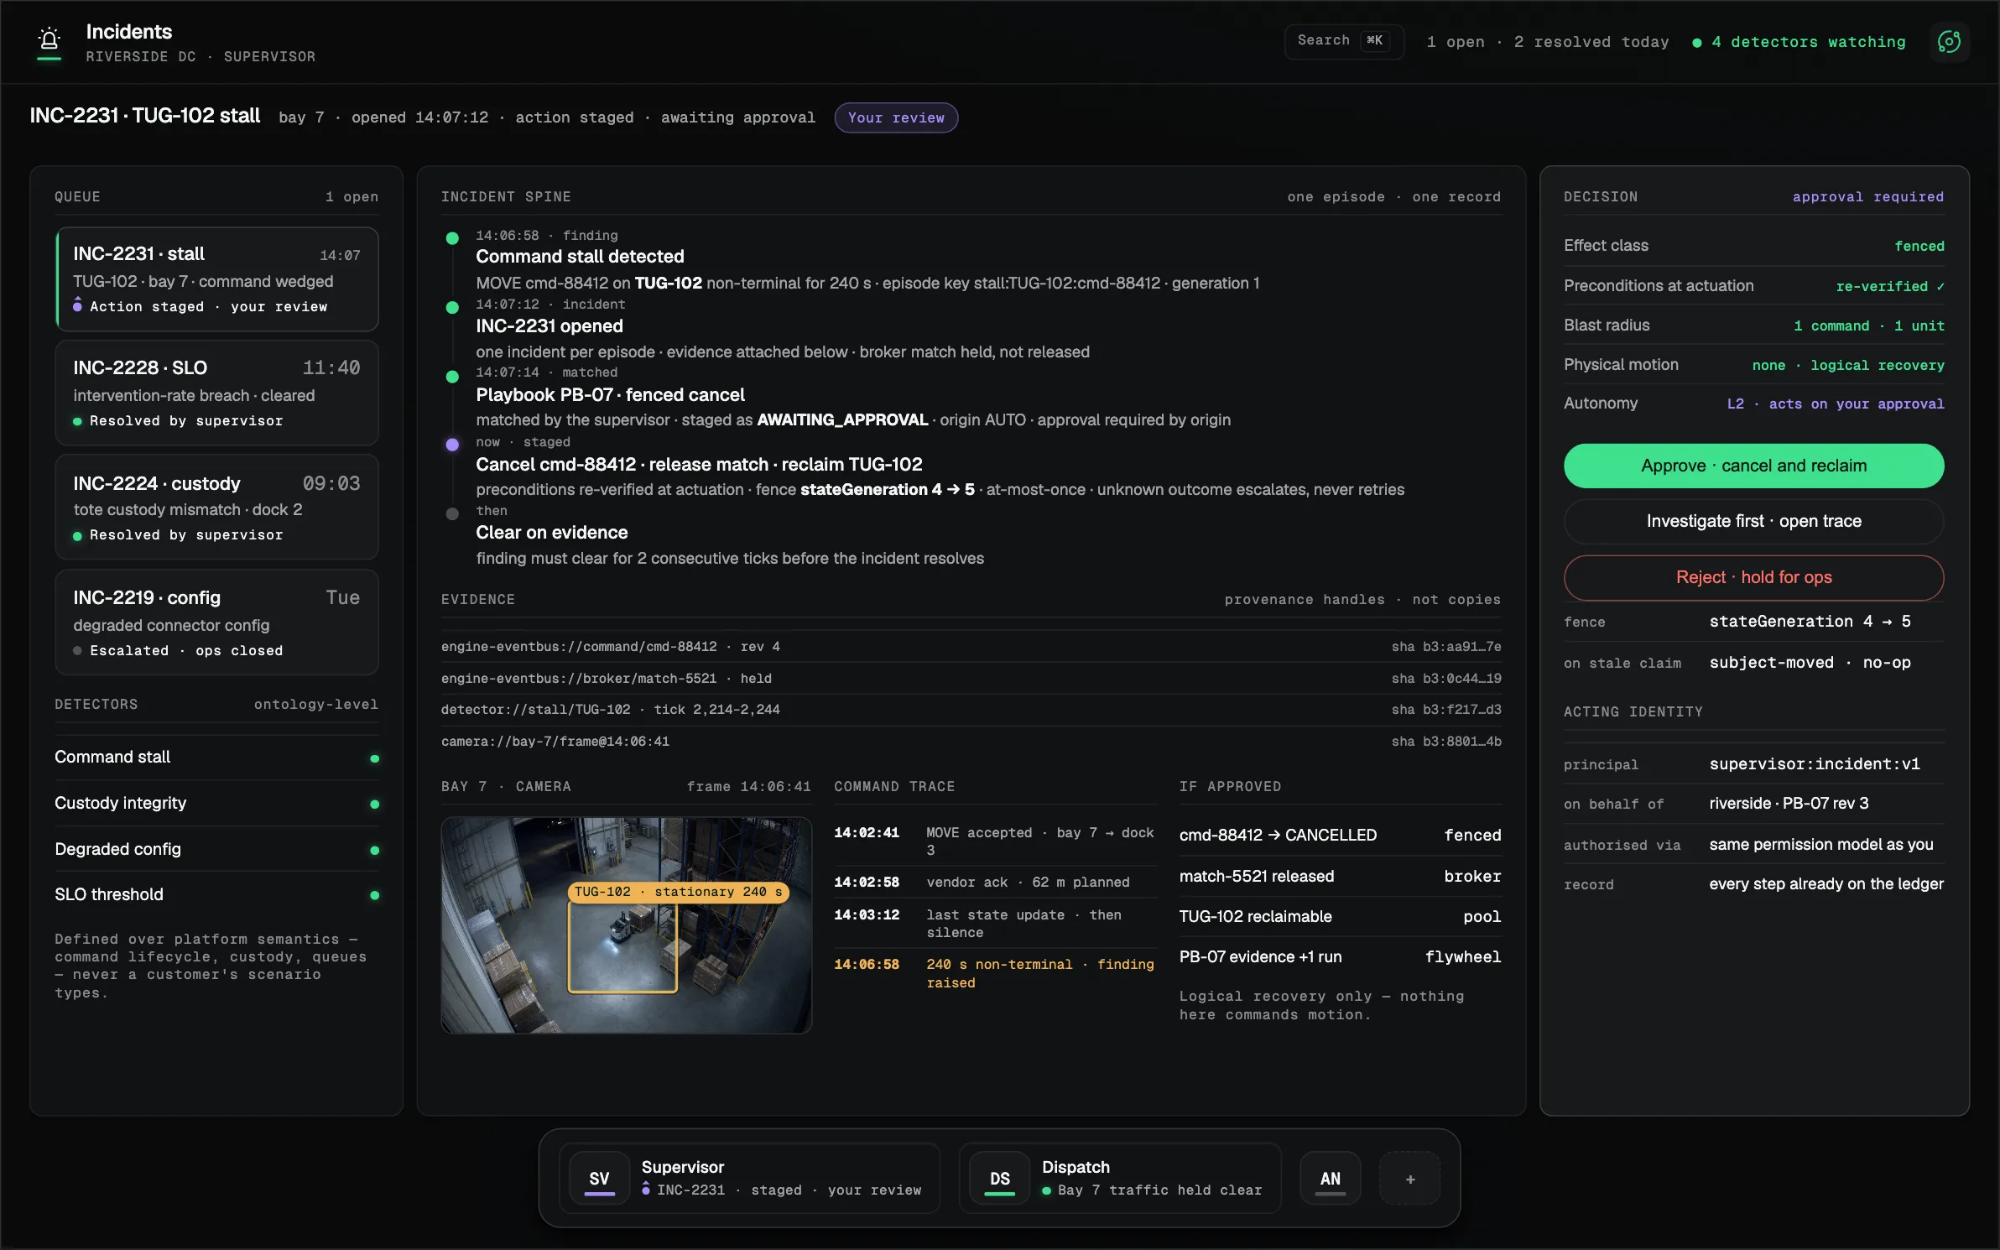Click Investigate first open trace button
The image size is (2000, 1250).
pyautogui.click(x=1753, y=521)
